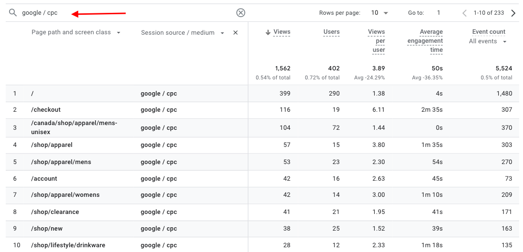Remove the Session source / medium dimension
This screenshot has width=523, height=252.
235,33
